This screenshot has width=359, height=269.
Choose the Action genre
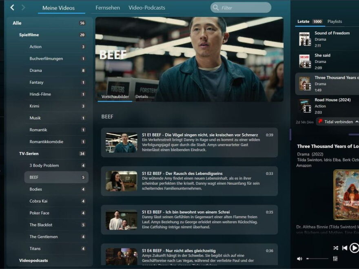[x=56, y=46]
